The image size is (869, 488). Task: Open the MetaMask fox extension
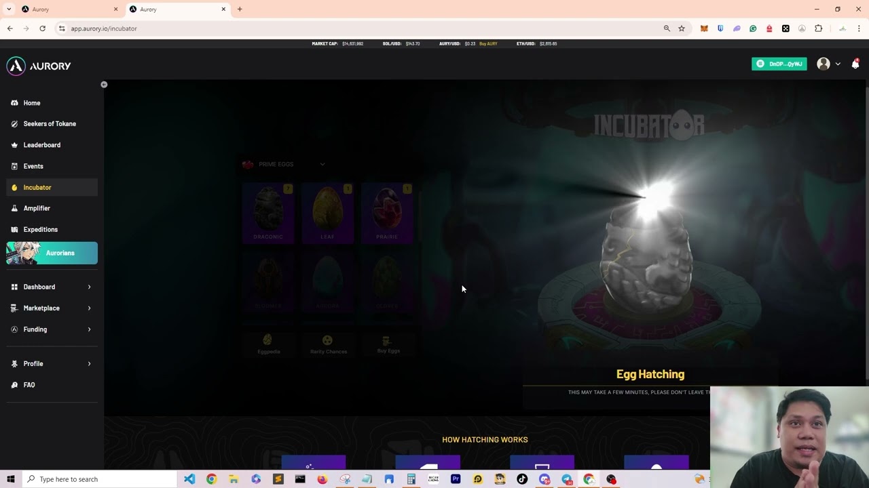[x=704, y=28]
